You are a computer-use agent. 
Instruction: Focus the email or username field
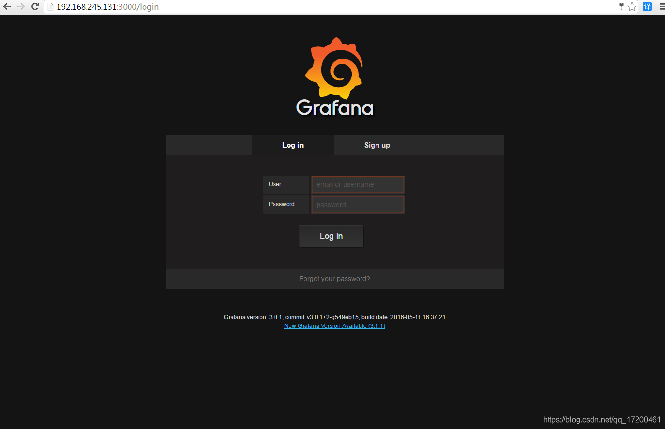358,185
